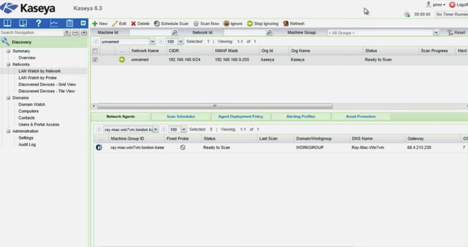Click the Refresh toolbar button

click(293, 24)
